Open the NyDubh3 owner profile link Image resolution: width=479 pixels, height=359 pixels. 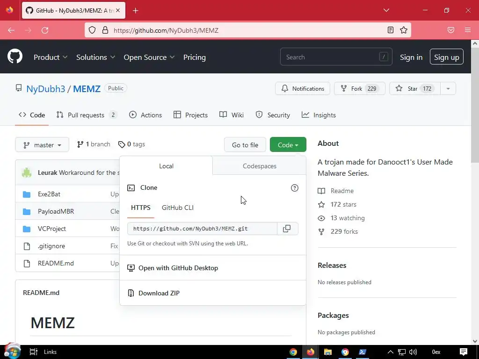coord(45,89)
